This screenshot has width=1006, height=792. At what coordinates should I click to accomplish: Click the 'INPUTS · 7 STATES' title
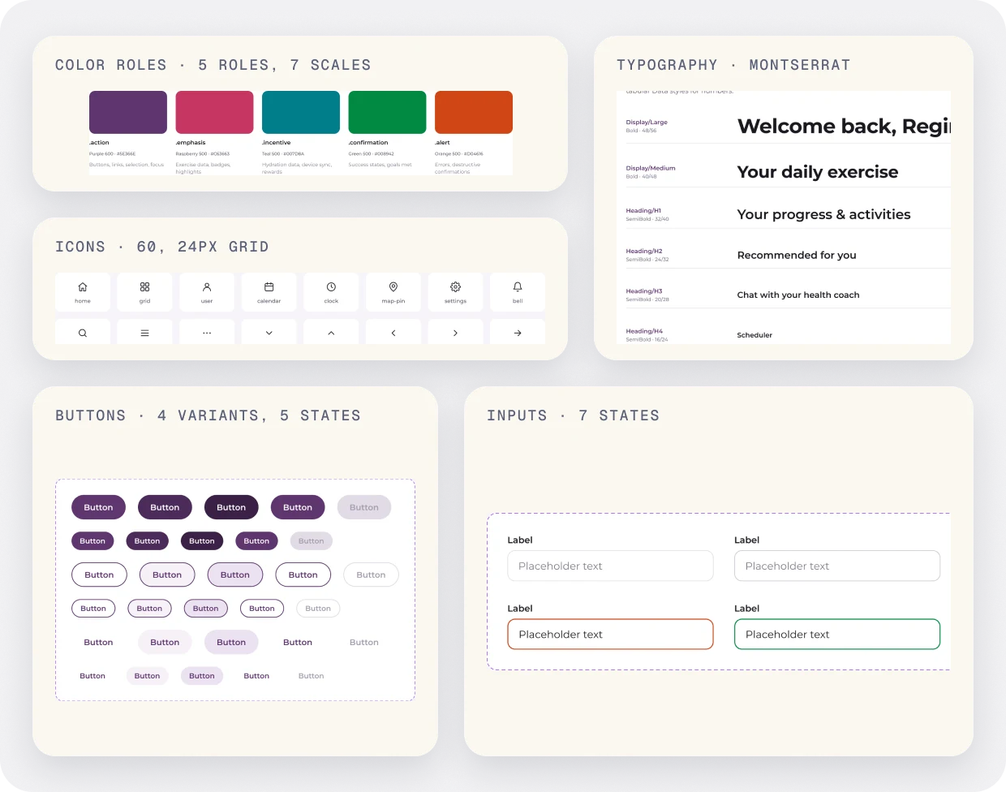pyautogui.click(x=574, y=415)
